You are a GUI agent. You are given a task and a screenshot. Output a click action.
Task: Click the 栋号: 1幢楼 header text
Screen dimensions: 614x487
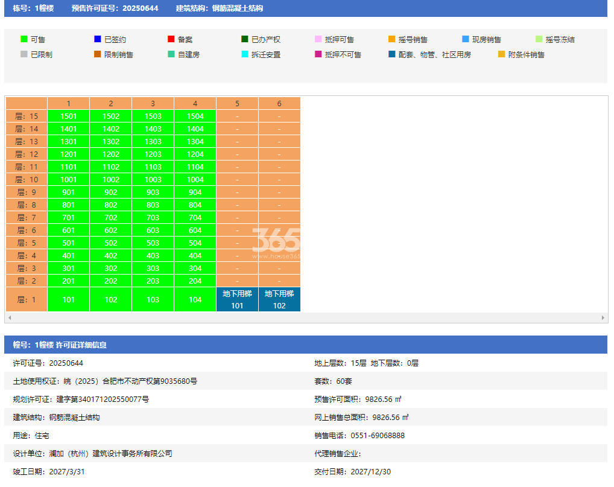click(33, 8)
